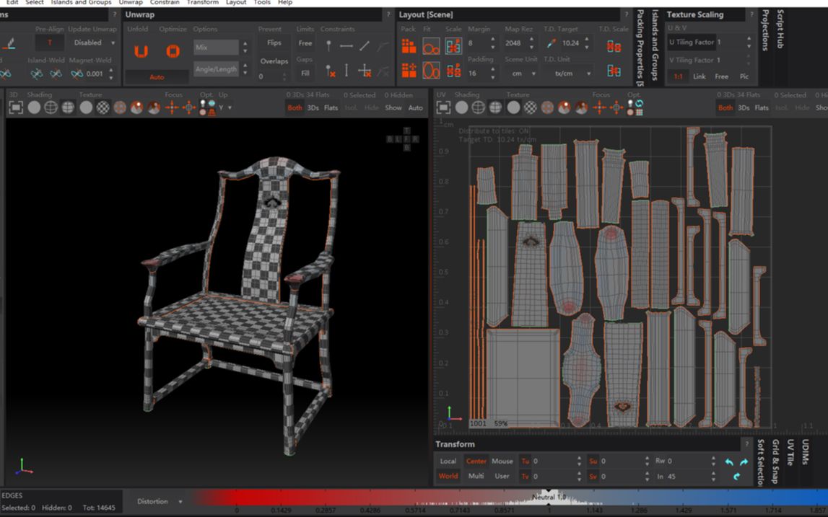Screen dimensions: 828x517
Task: Open the Islands and Groups menu
Action: pyautogui.click(x=81, y=2)
